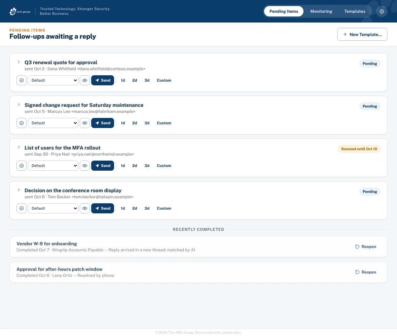
Task: Switch to the Monitoring tab
Action: tap(321, 11)
